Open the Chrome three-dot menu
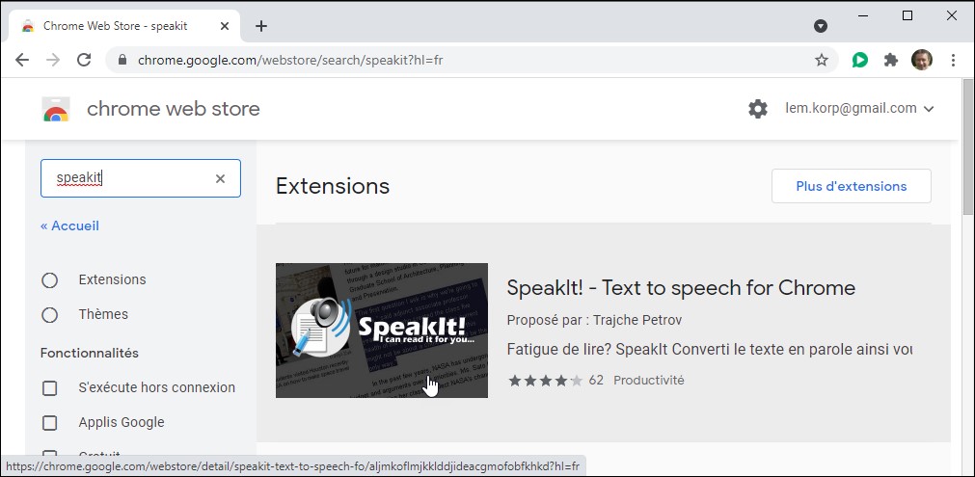The width and height of the screenshot is (975, 477). [x=953, y=60]
